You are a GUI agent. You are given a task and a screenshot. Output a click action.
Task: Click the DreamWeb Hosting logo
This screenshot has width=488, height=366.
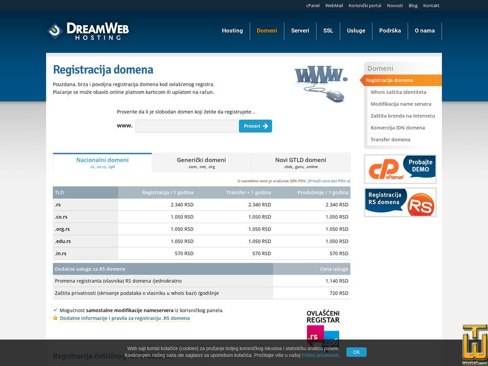[x=86, y=30]
